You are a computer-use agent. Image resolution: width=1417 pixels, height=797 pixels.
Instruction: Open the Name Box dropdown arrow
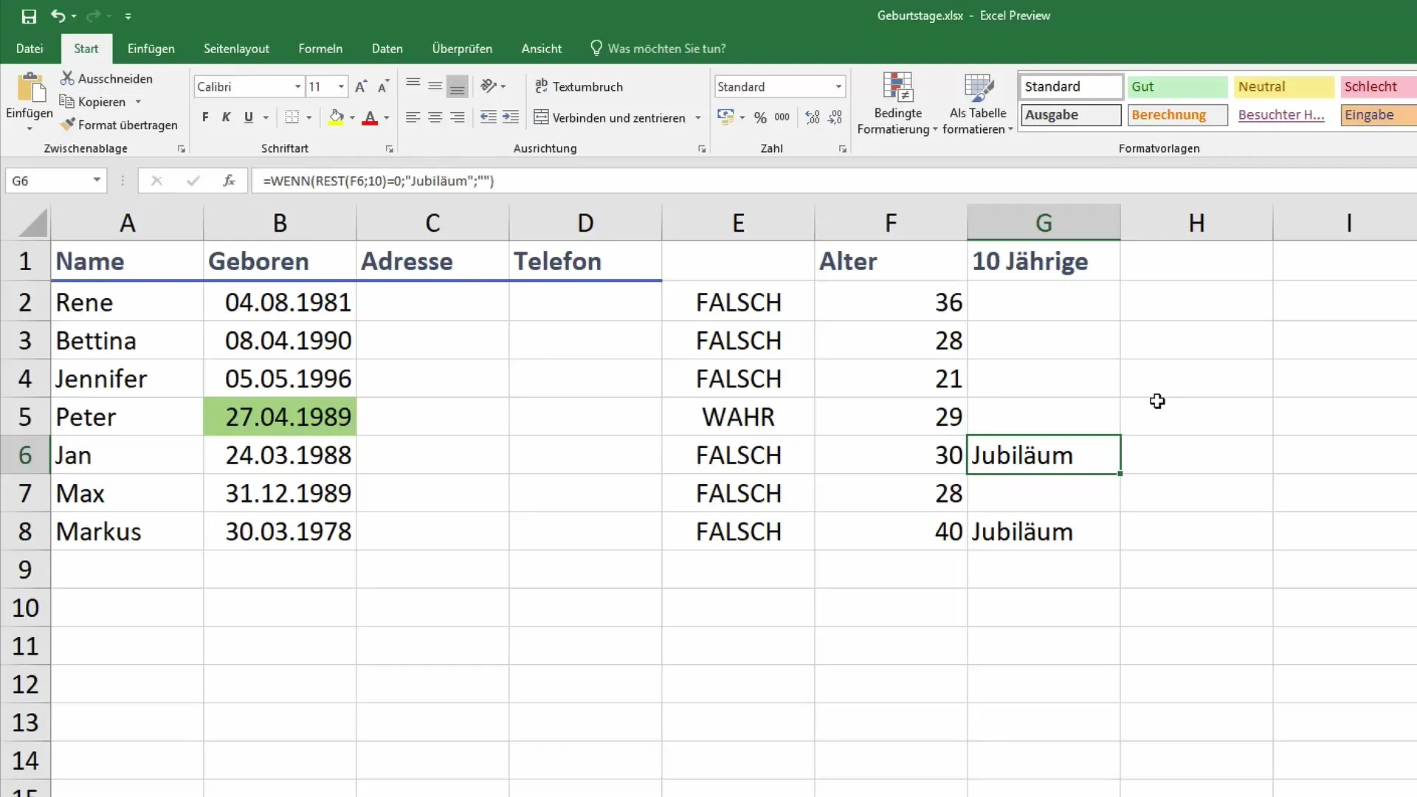97,180
